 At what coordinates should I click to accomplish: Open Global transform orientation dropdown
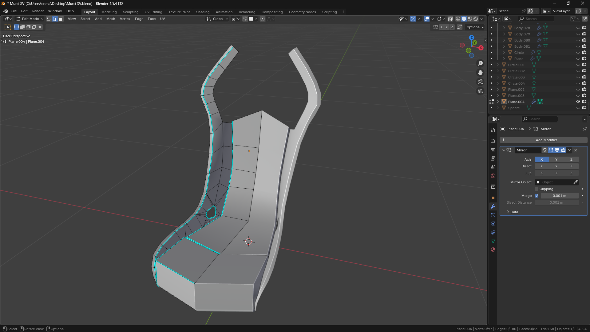218,19
